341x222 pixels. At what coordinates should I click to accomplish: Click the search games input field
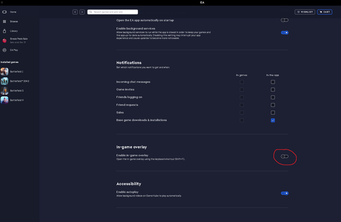pyautogui.click(x=113, y=12)
